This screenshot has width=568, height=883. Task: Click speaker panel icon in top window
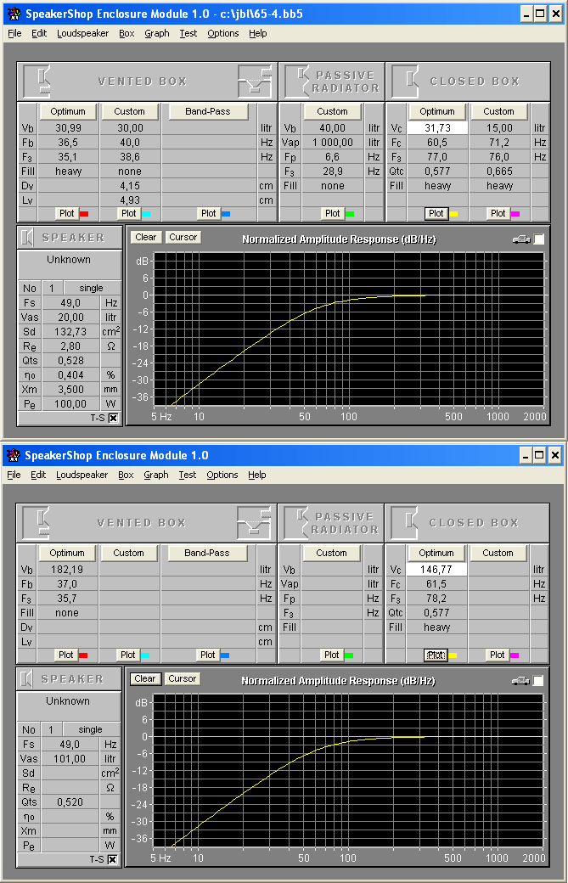(26, 238)
